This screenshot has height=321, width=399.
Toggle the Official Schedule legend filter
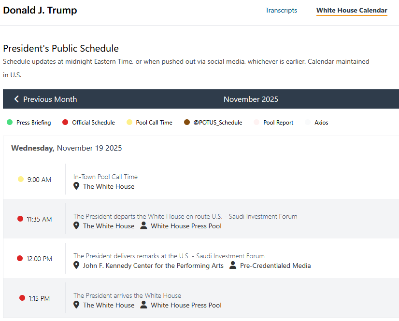[x=89, y=123]
